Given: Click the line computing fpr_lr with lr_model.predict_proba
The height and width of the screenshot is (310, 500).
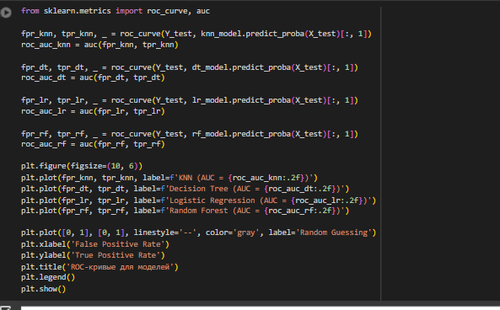Looking at the screenshot, I should click(x=190, y=101).
